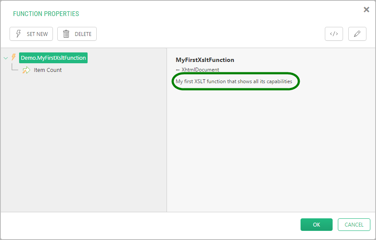Close the Function Properties dialog with the X
This screenshot has width=376, height=240.
[366, 10]
